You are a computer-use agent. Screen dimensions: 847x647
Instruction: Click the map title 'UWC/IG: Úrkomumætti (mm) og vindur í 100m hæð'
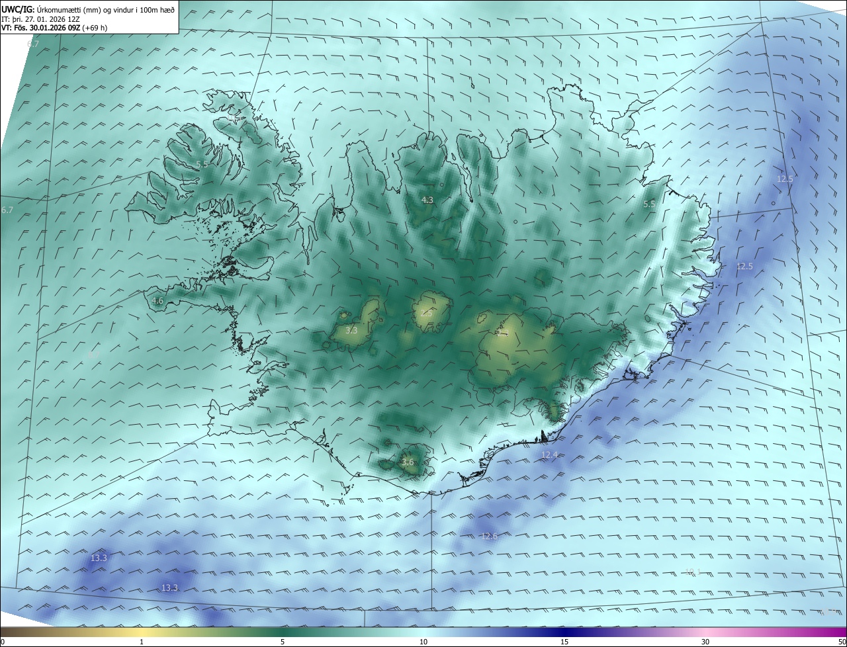tap(88, 9)
